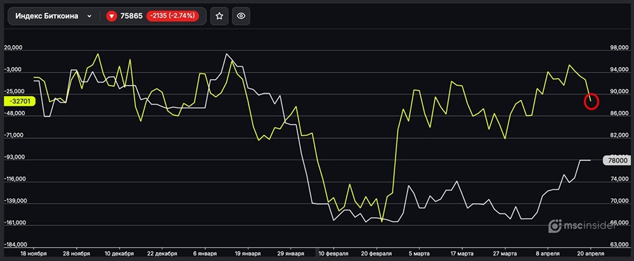Select the 10 февраля date on time axis
634x261 pixels.
click(332, 253)
